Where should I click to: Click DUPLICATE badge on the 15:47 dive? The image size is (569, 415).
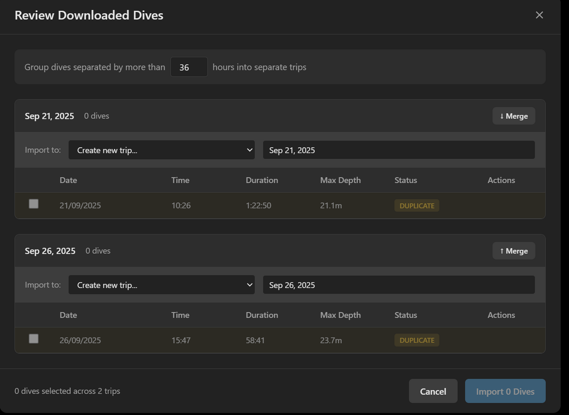click(417, 340)
